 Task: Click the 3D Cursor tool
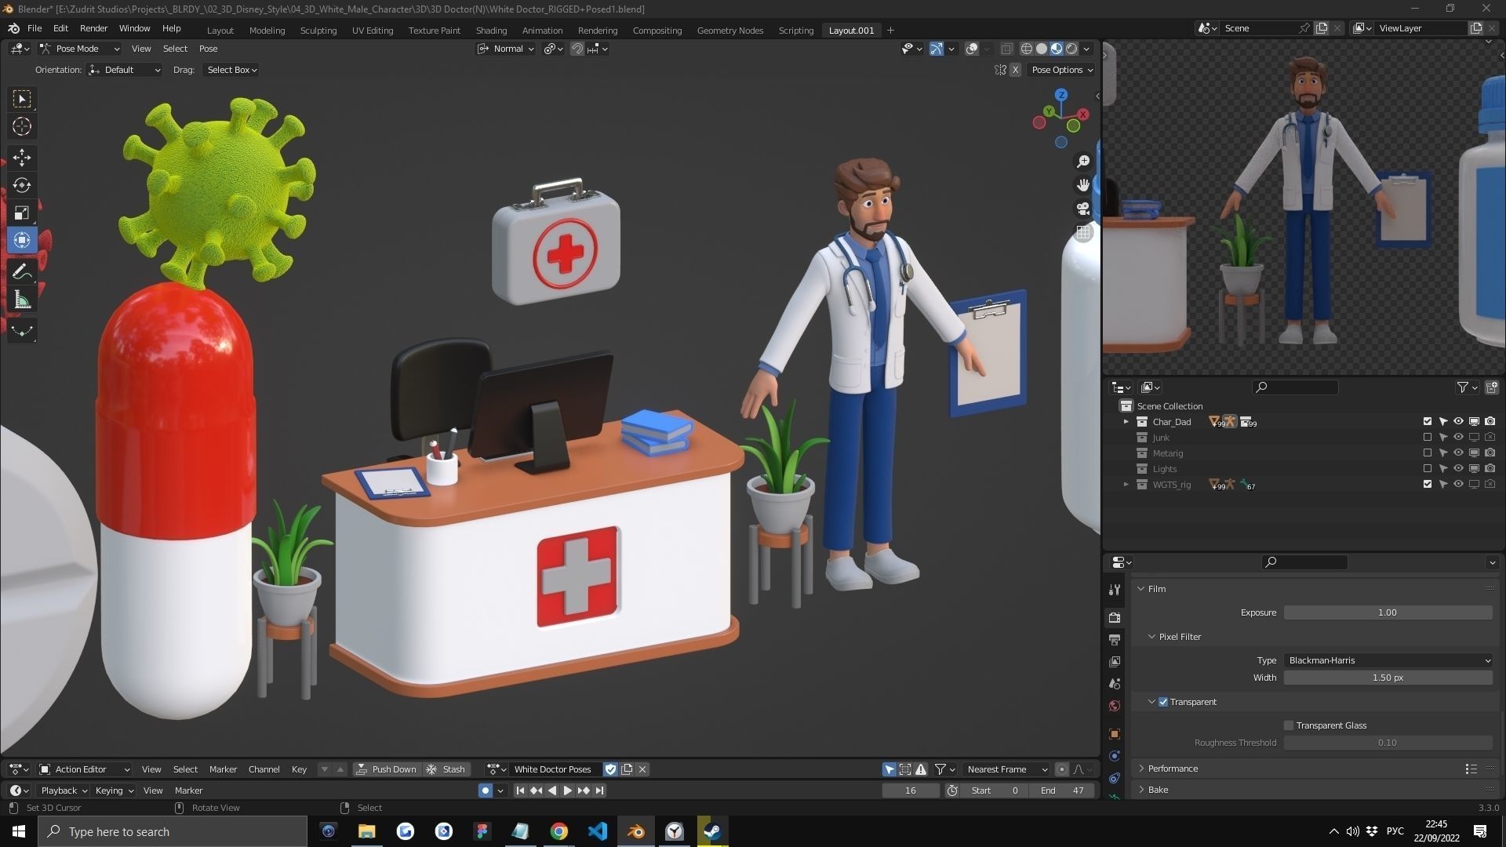click(x=22, y=126)
